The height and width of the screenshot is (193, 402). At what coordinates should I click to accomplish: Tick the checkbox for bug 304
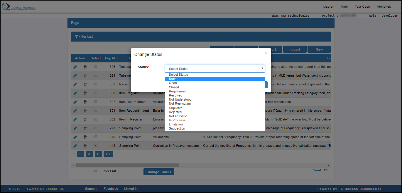[96, 110]
